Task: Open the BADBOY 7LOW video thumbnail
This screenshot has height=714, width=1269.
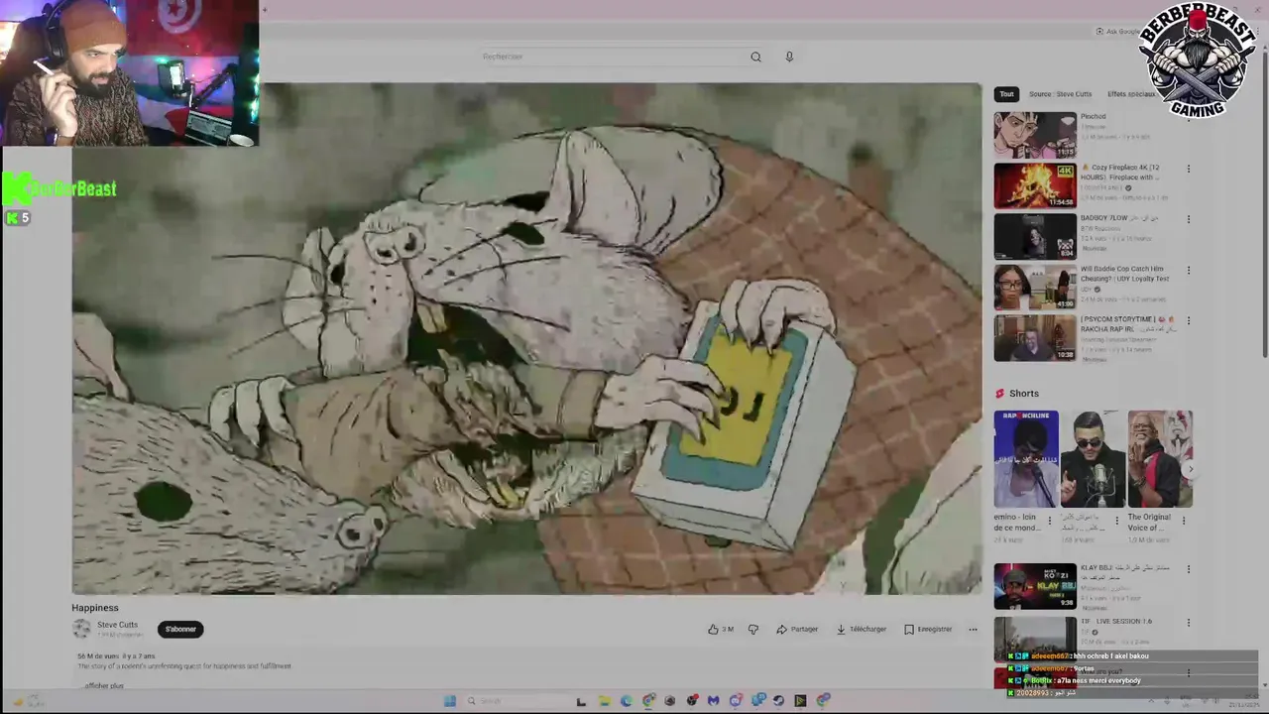Action: pyautogui.click(x=1035, y=236)
